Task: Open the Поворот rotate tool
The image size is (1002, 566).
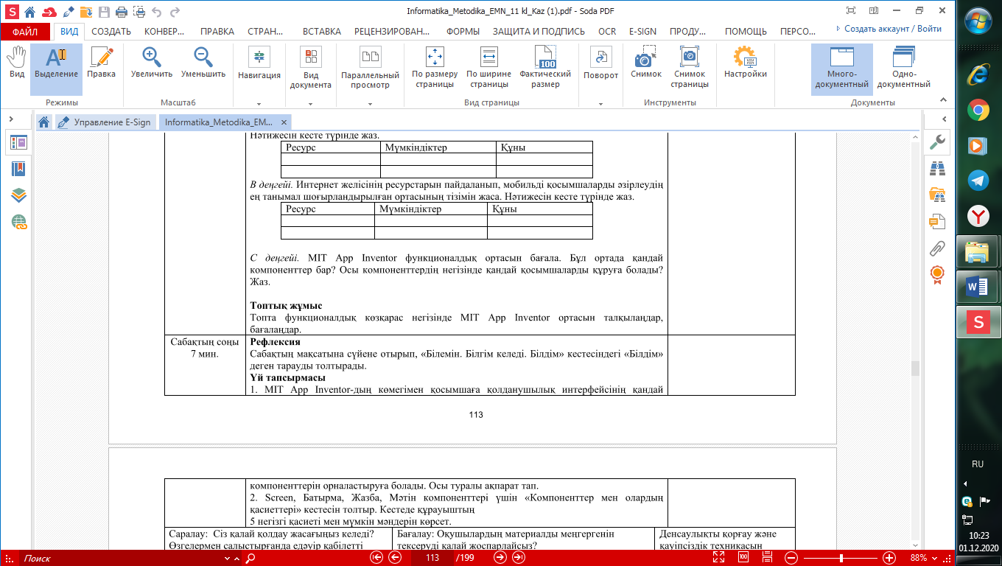Action: [600, 63]
